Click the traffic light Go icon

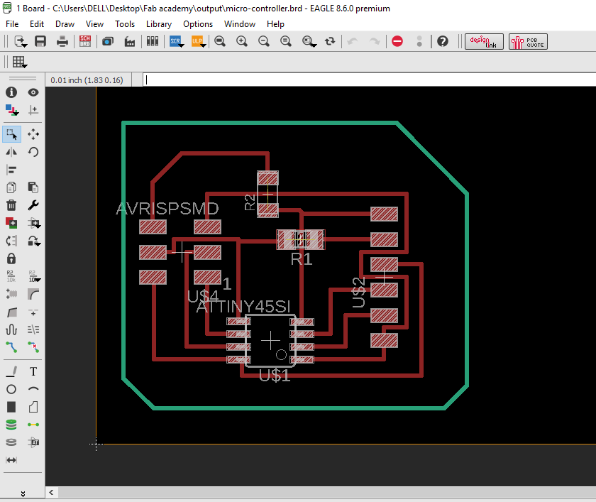point(419,41)
